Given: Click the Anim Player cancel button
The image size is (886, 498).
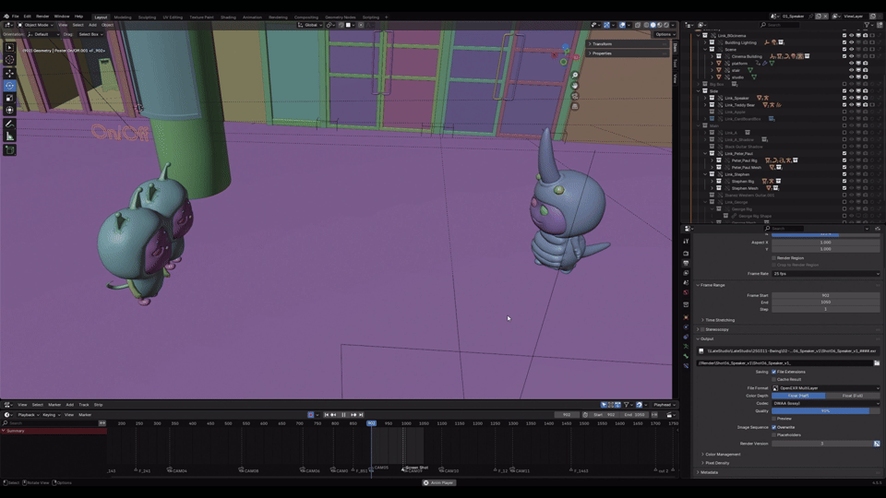Looking at the screenshot, I should (426, 482).
